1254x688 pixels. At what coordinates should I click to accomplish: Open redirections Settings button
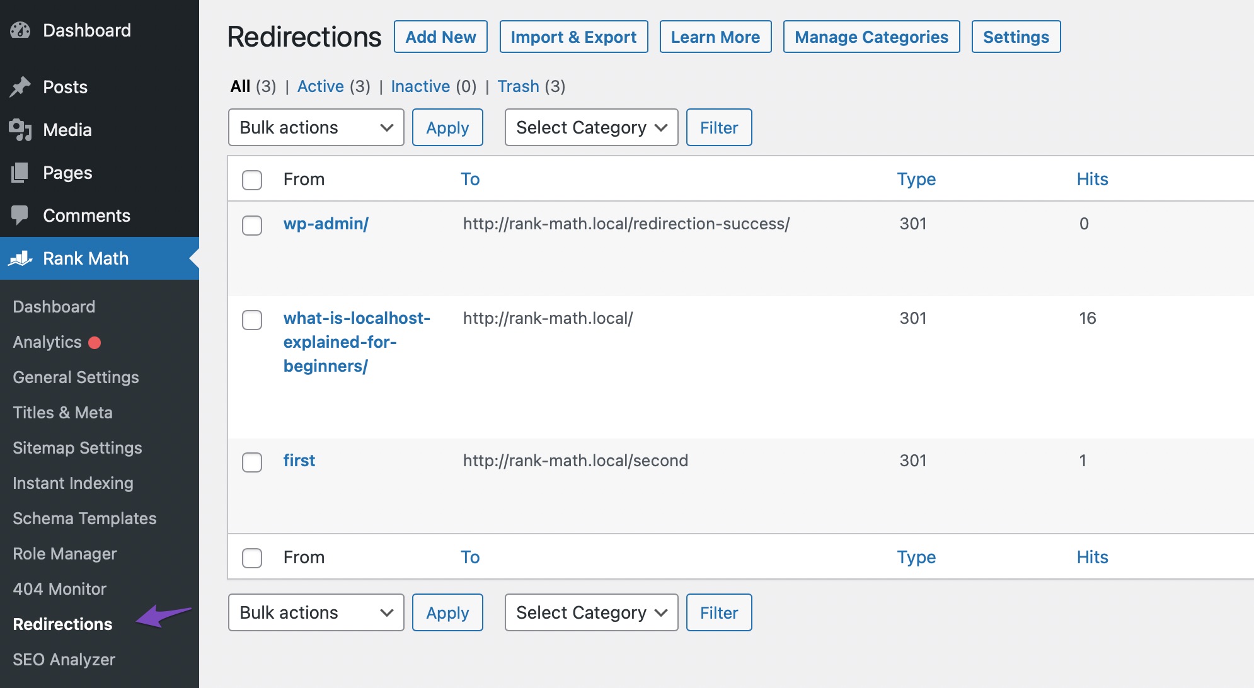click(x=1016, y=37)
